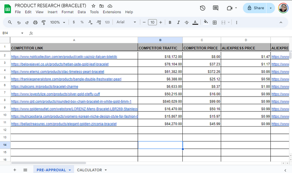This screenshot has width=292, height=173.
Task: Open CALCULATOR sheet tab options arrow
Action: click(x=106, y=170)
